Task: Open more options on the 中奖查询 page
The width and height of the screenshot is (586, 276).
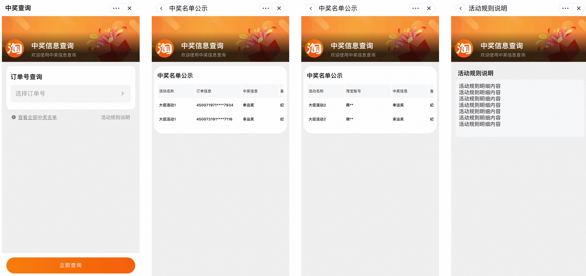Action: point(116,8)
